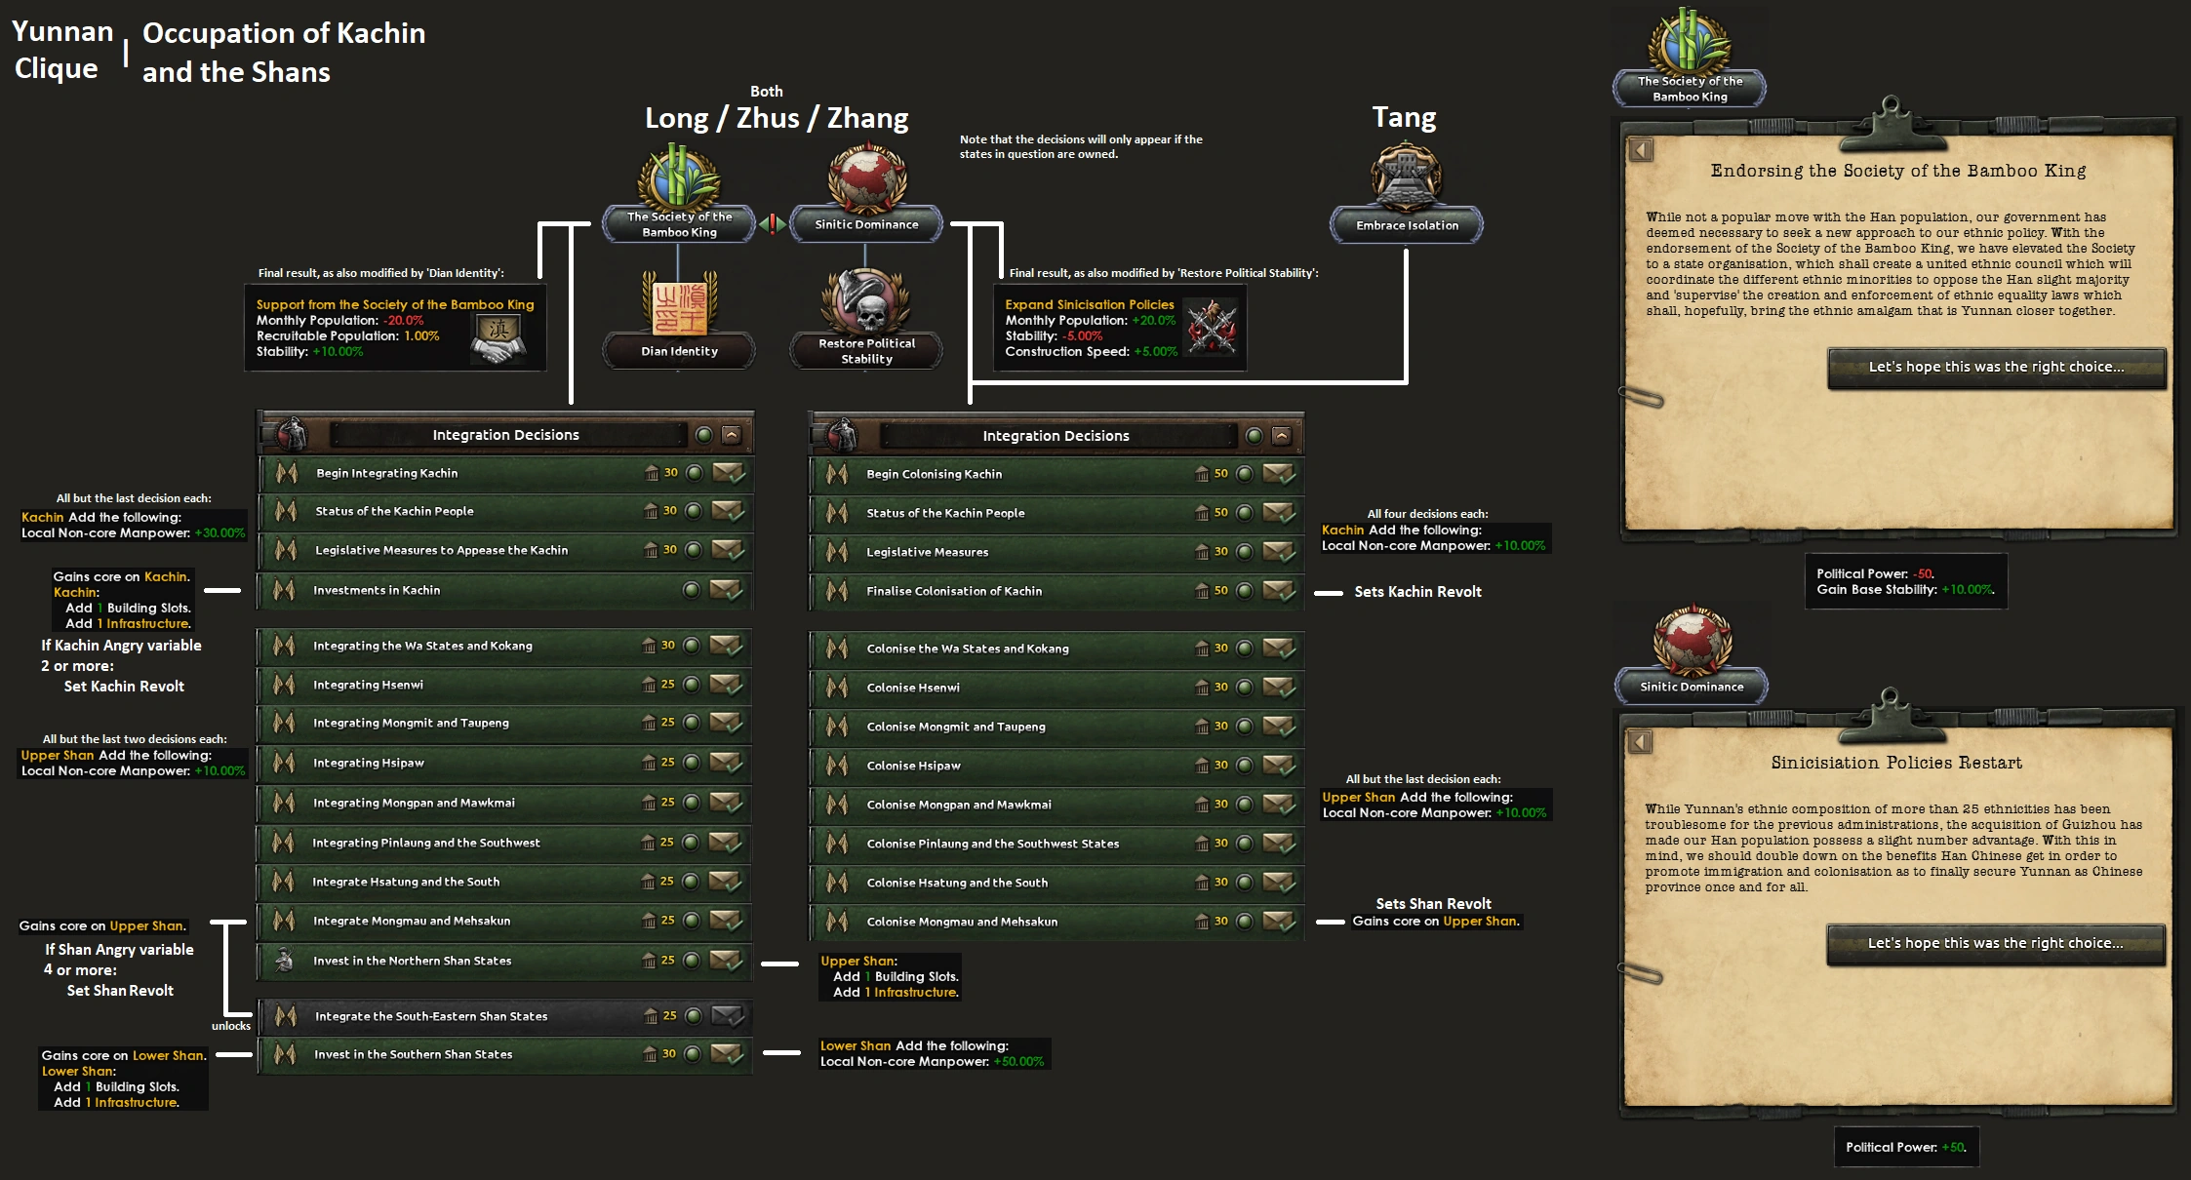
Task: Click the back arrow on the Bamboo King event
Action: coord(1641,150)
